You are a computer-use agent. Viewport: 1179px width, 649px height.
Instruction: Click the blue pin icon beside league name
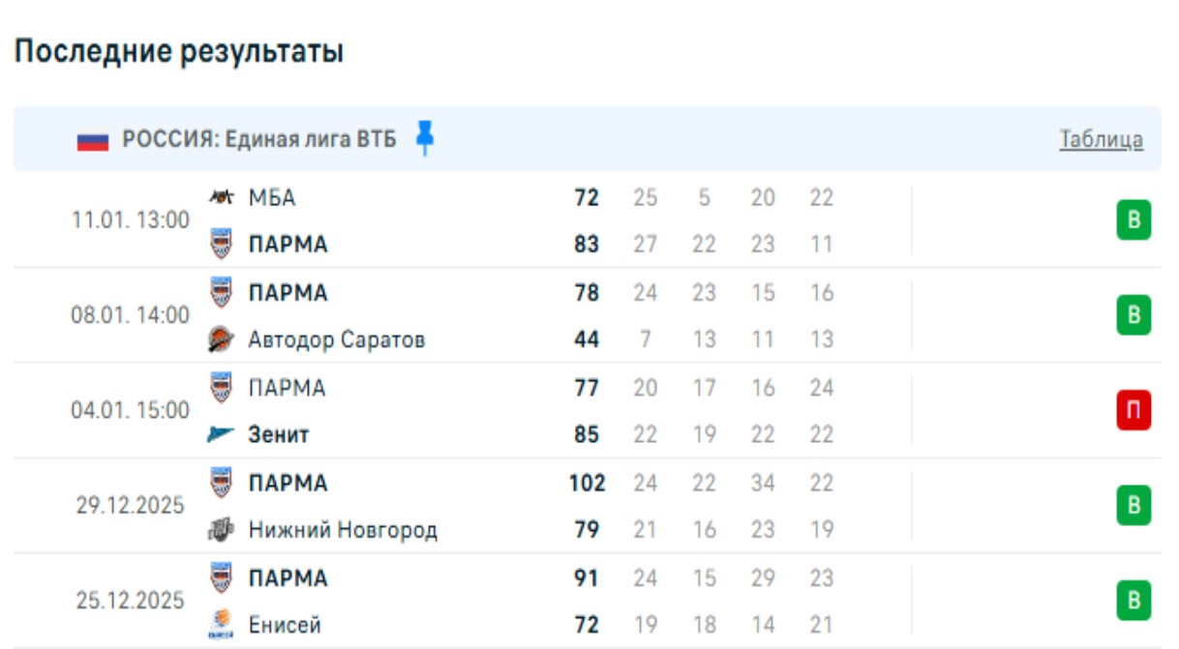pyautogui.click(x=424, y=138)
